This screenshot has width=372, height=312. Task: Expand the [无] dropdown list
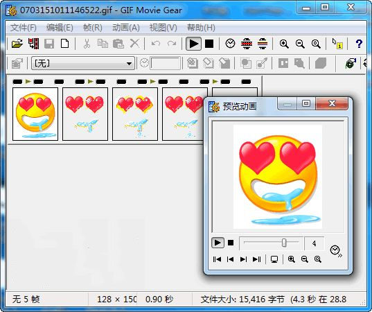(129, 63)
